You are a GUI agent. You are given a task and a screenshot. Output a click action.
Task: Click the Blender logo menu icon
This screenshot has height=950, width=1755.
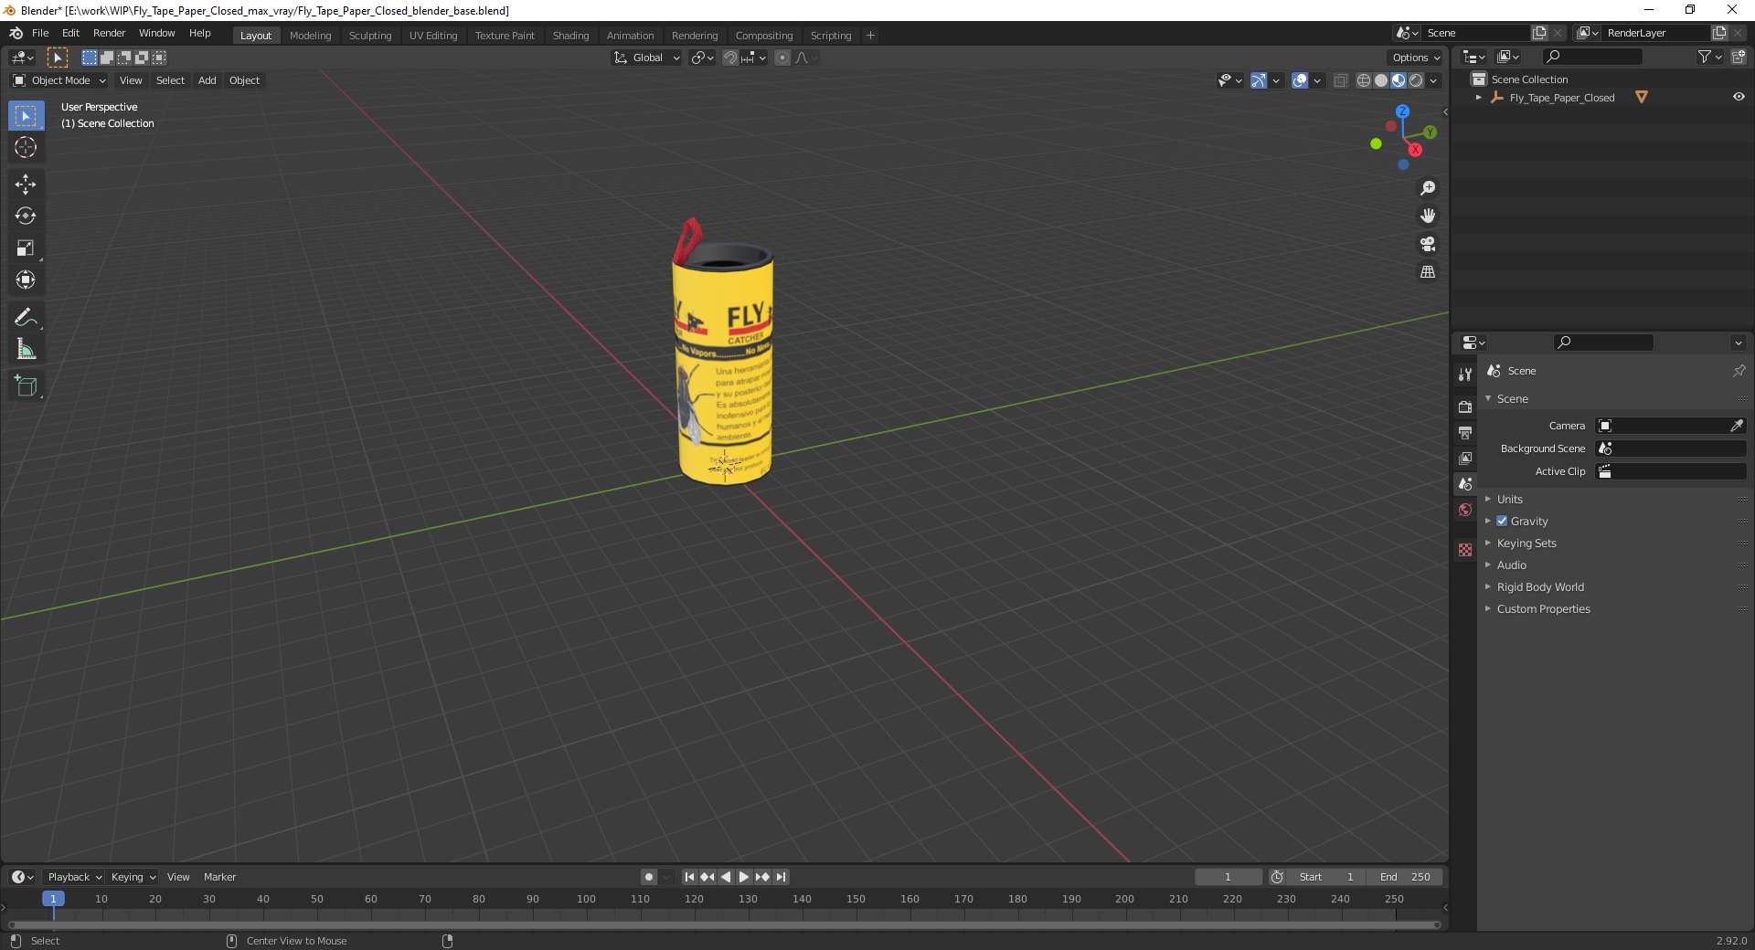[16, 33]
